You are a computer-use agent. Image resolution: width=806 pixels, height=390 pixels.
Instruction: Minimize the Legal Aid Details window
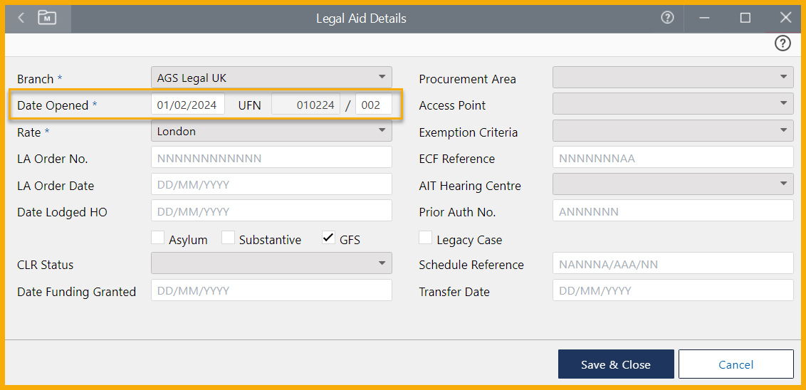click(x=705, y=18)
